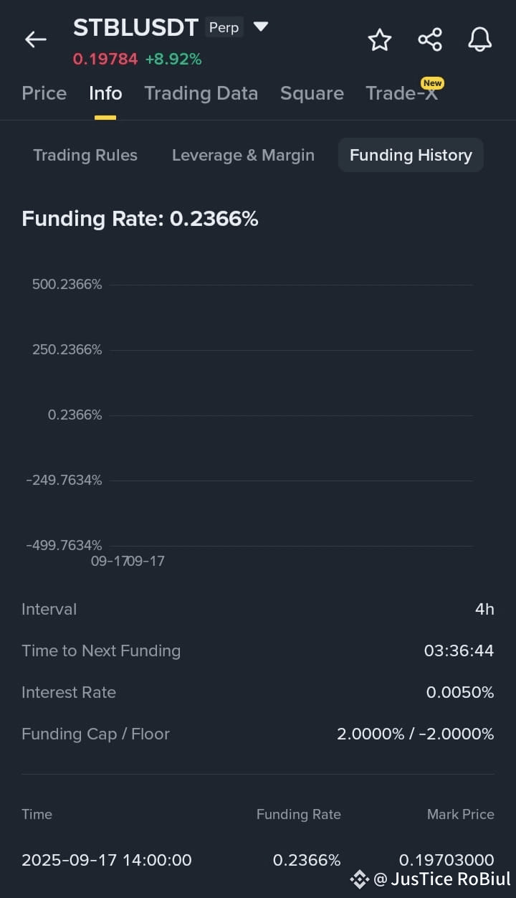Open the Trading Data tab
This screenshot has height=898, width=516.
click(x=201, y=93)
